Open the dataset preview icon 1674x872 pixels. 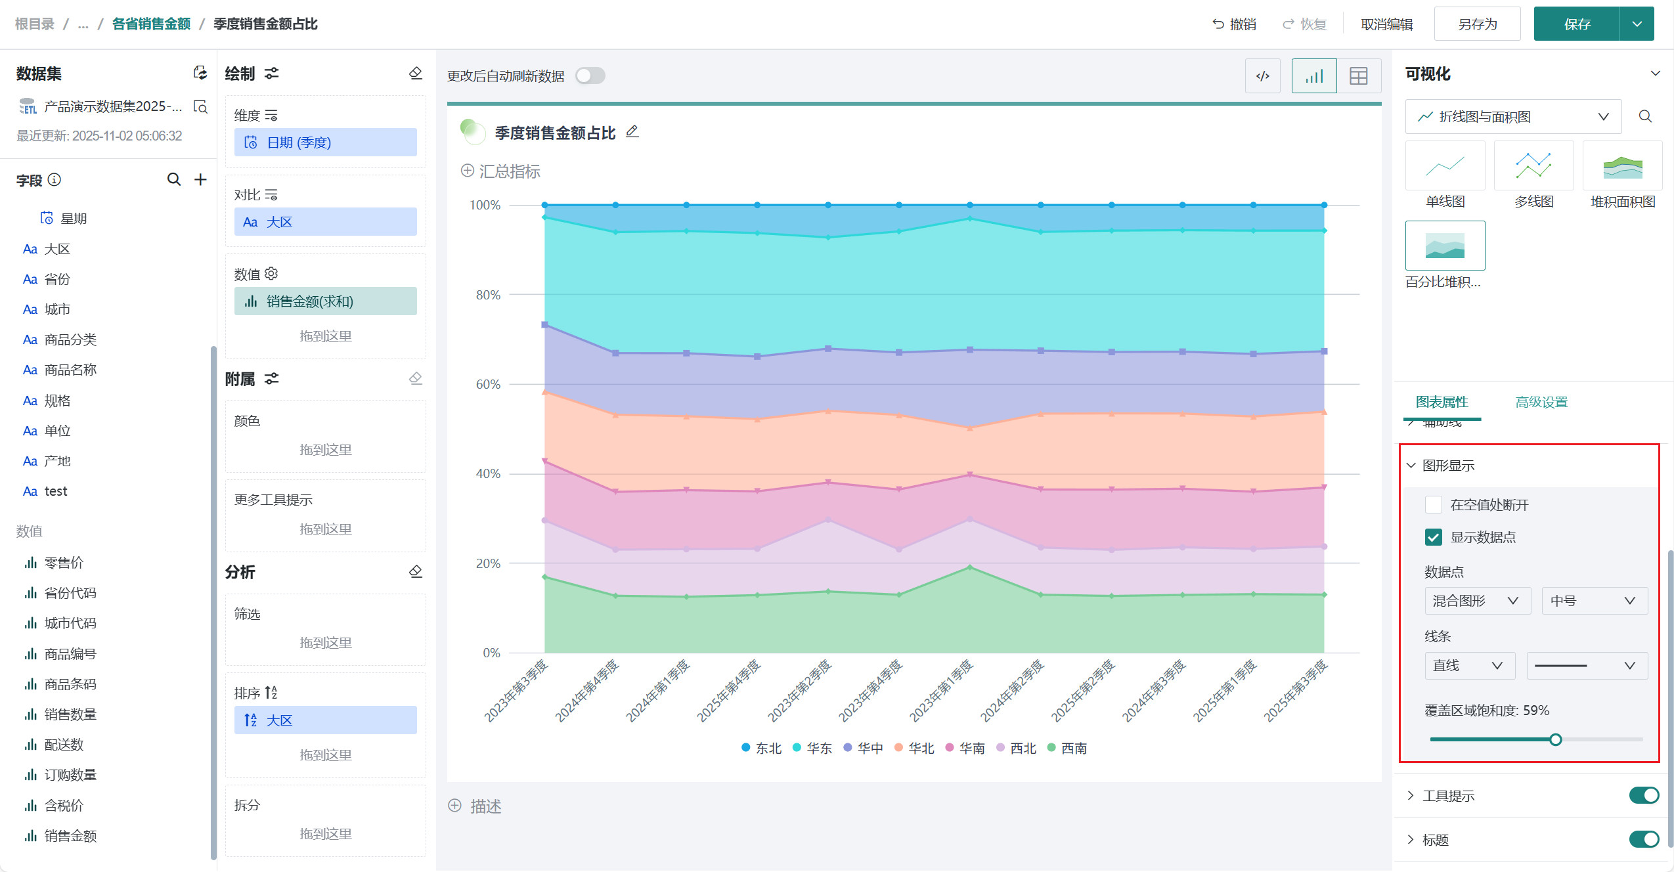(200, 106)
